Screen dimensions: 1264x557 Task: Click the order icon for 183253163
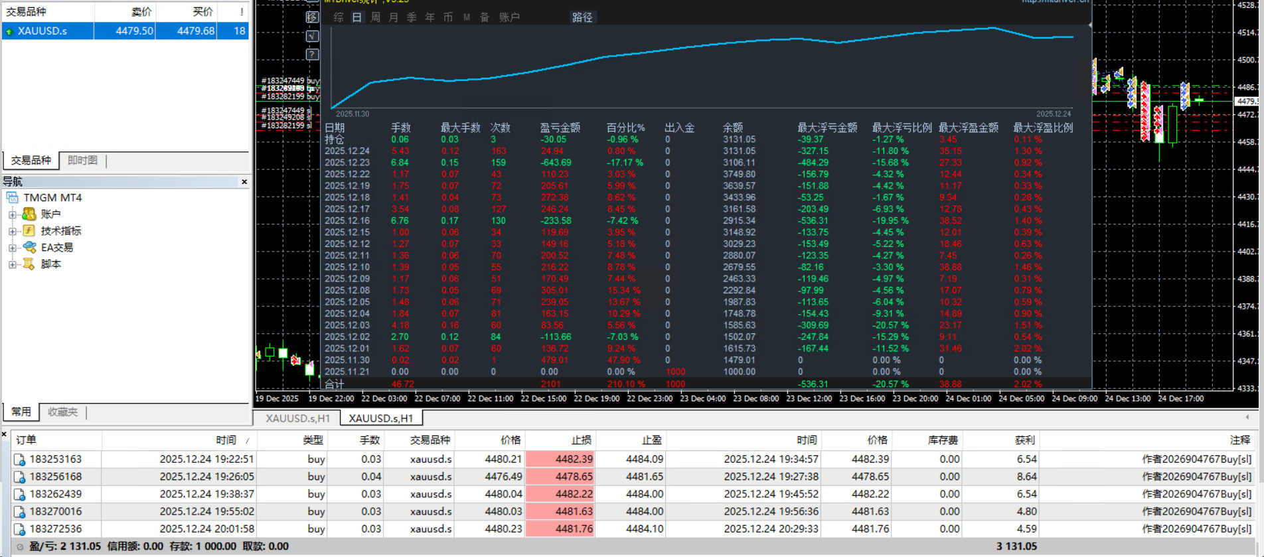[19, 459]
